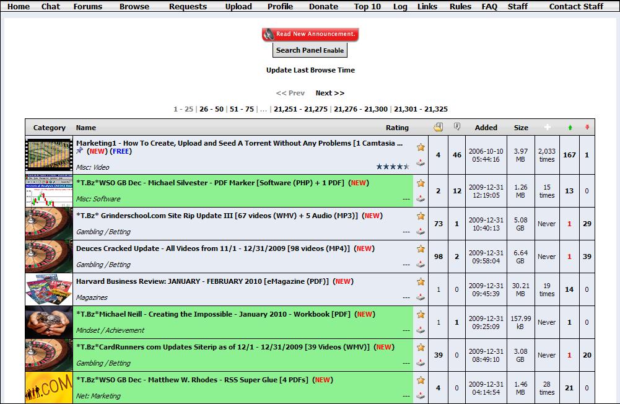Star the Michael Neill Workbook torrent
The height and width of the screenshot is (404, 620).
(421, 315)
